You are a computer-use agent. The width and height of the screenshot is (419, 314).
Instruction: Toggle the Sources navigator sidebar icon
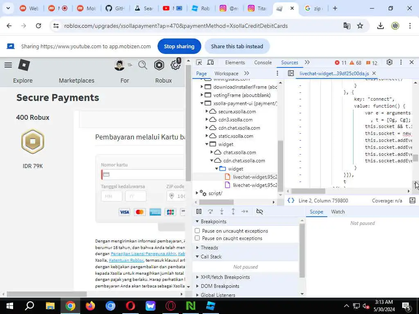291,73
